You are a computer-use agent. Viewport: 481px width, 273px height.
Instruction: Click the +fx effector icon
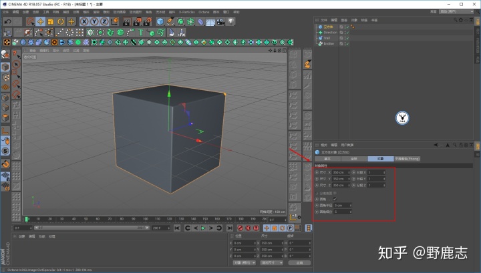click(x=182, y=32)
